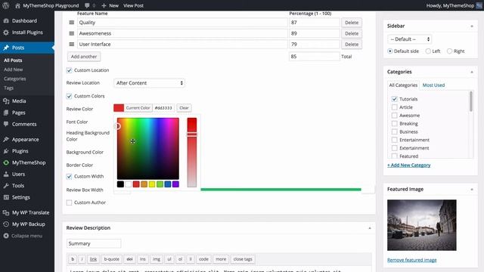Viewport: 484px width, 272px height.
Task: Open the Sidebar Default dropdown
Action: [410, 39]
